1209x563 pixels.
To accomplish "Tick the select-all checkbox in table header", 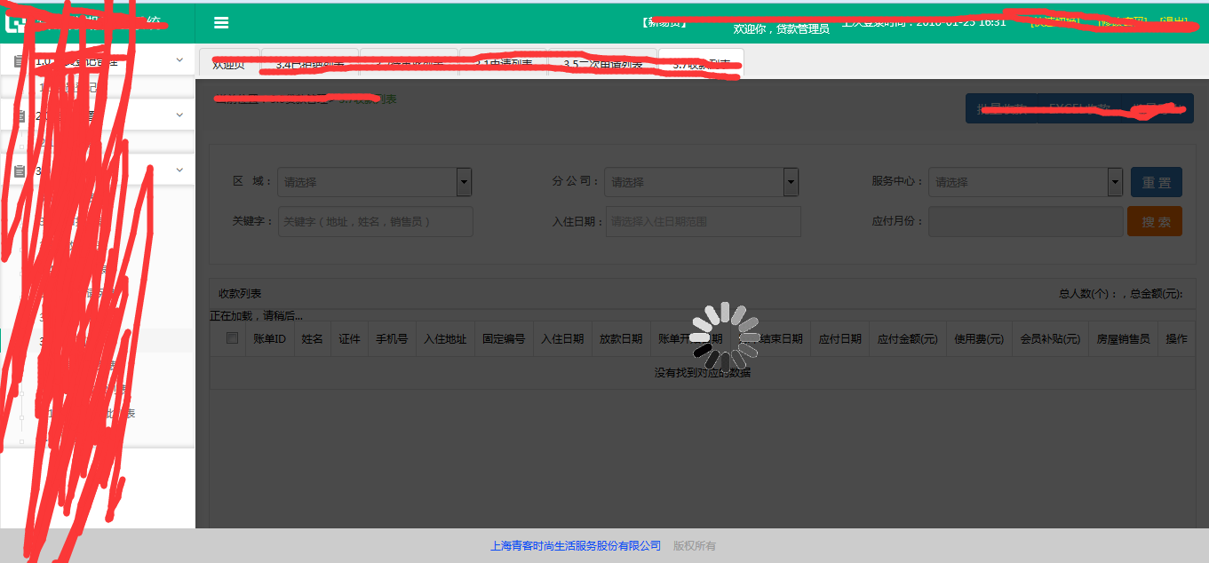I will (232, 338).
